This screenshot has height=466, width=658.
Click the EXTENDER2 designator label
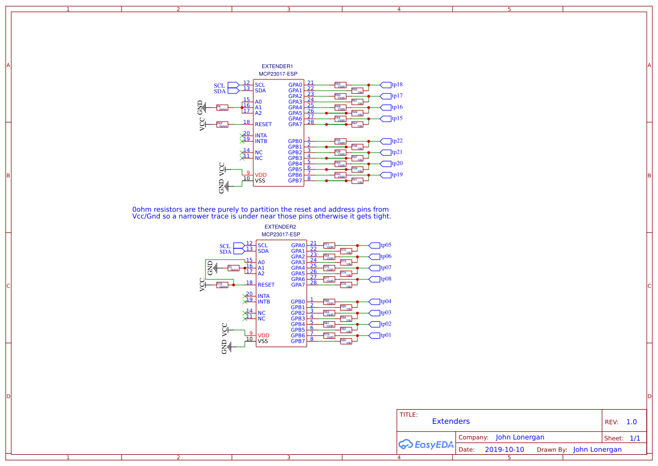tap(280, 227)
